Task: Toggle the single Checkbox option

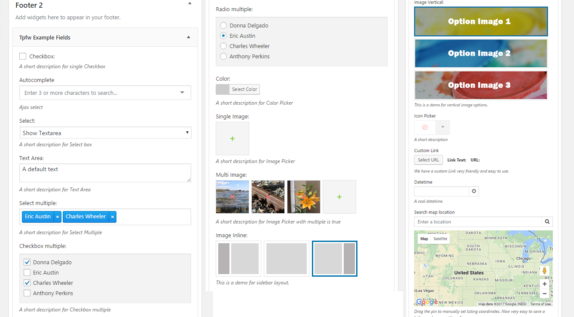Action: 23,56
